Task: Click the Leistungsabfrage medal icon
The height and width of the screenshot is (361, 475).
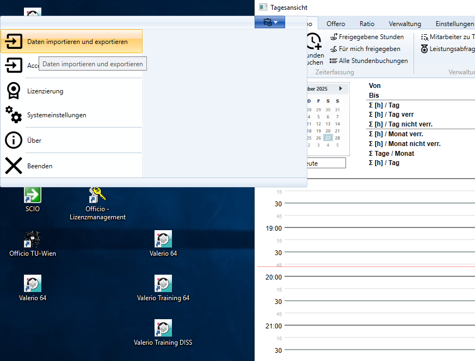Action: [x=424, y=49]
